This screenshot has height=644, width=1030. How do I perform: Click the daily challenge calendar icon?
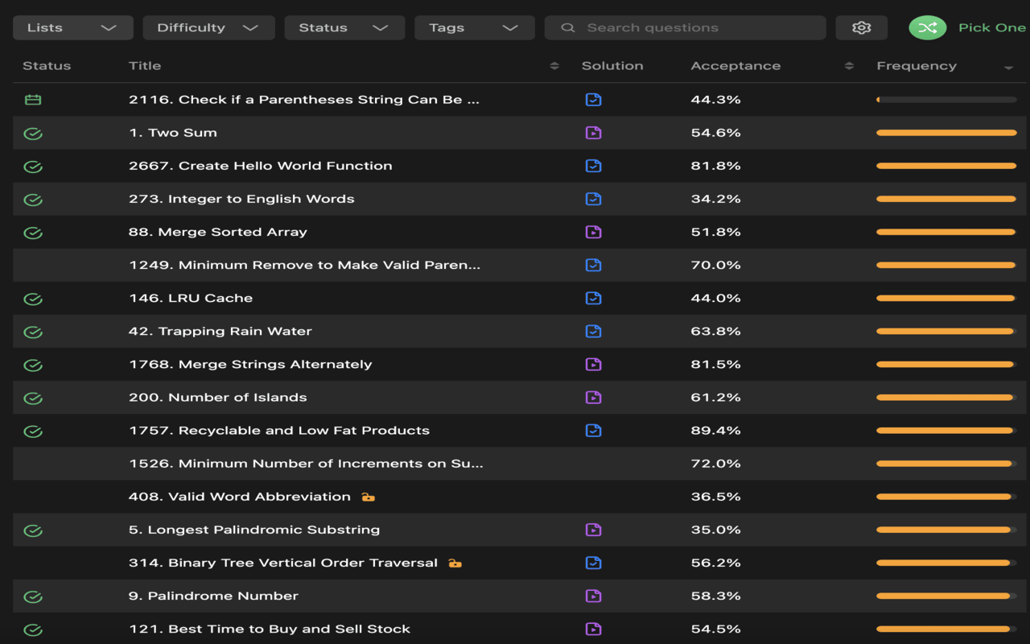33,100
